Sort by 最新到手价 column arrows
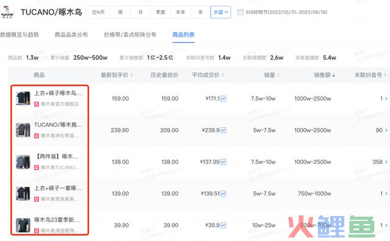This screenshot has height=241, width=390. pos(132,75)
